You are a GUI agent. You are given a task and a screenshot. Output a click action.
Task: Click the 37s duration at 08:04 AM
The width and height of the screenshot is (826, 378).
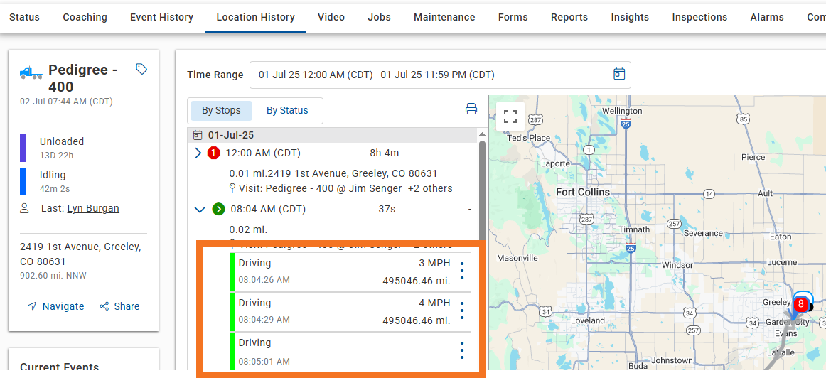387,209
